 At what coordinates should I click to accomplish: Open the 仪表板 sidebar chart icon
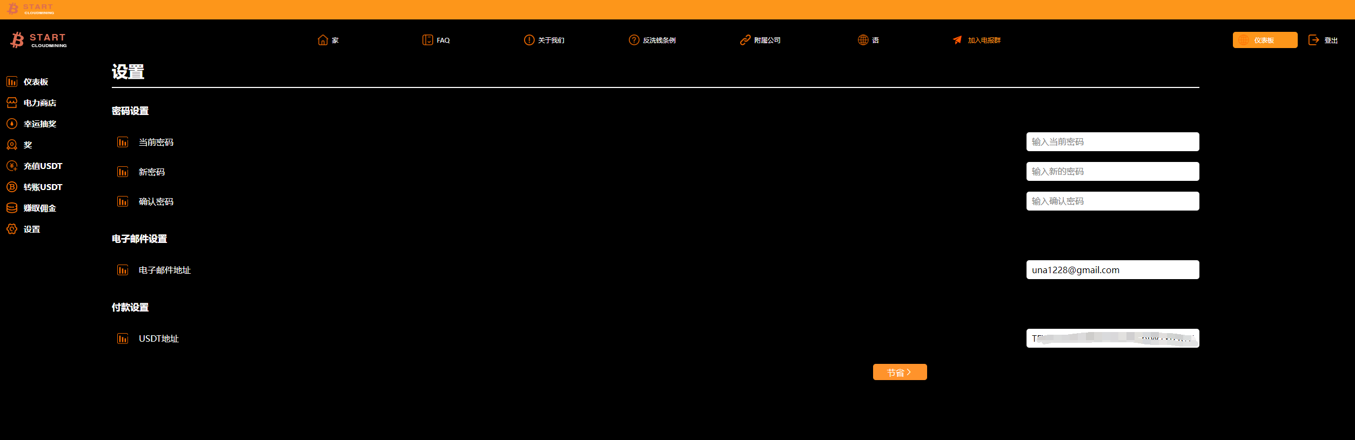click(x=12, y=82)
